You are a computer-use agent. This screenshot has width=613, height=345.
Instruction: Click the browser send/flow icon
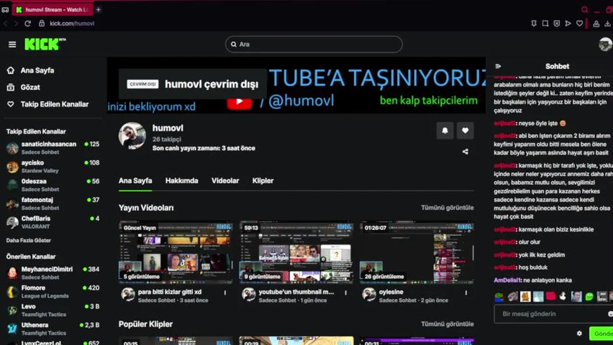pos(568,23)
